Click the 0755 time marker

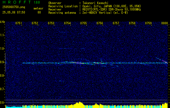pos(84,23)
